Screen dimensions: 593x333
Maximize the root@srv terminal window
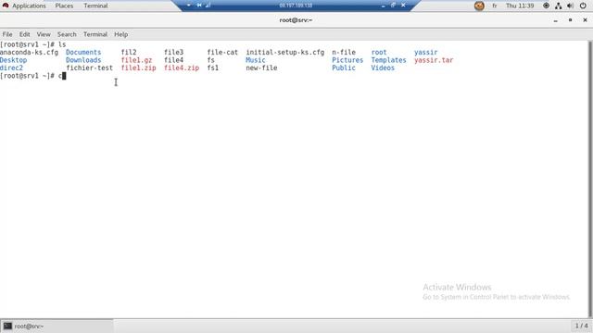571,20
